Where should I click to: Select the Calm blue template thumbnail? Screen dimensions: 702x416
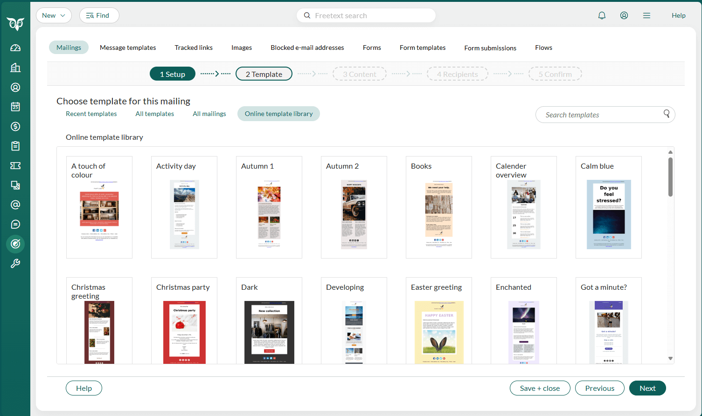(x=609, y=214)
